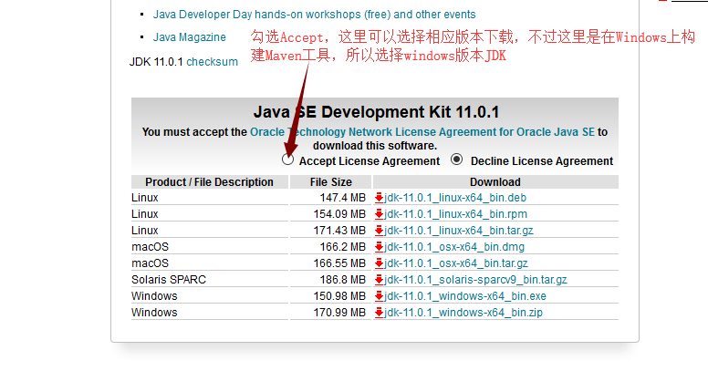Click the 170.99 MB file size

pos(339,313)
